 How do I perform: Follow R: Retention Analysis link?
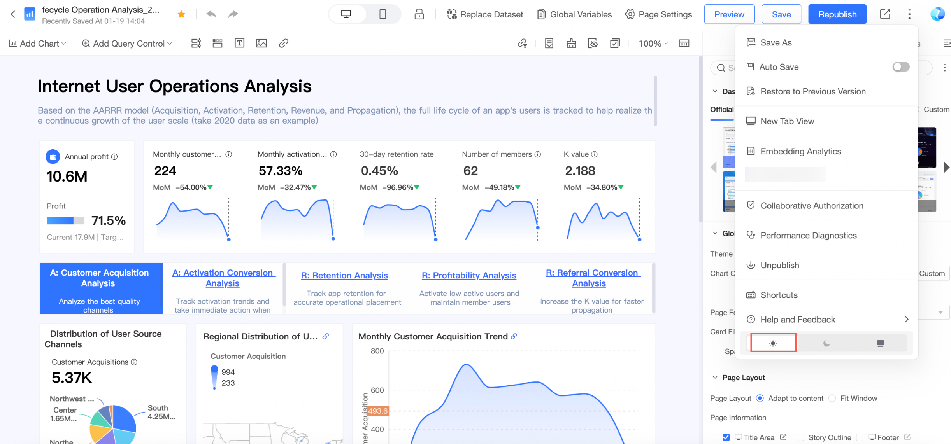pos(344,275)
